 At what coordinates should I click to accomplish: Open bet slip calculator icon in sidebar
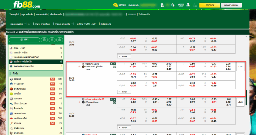[44, 40]
